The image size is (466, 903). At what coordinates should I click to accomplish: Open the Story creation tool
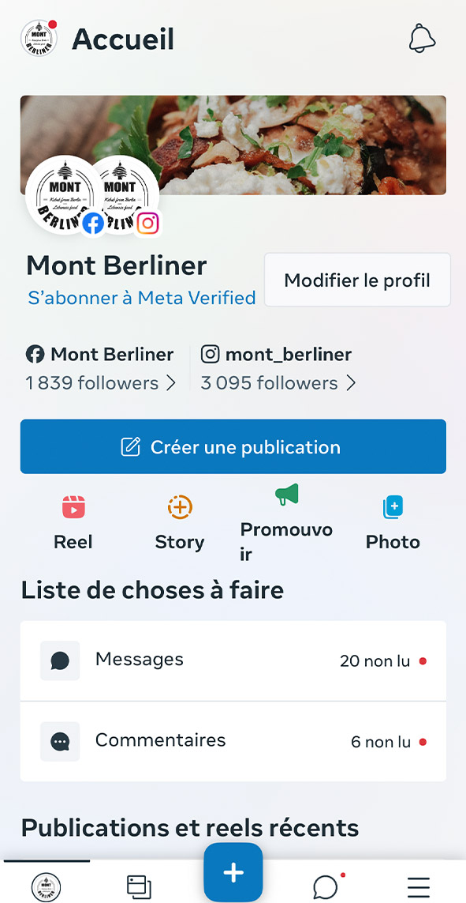[x=179, y=507]
